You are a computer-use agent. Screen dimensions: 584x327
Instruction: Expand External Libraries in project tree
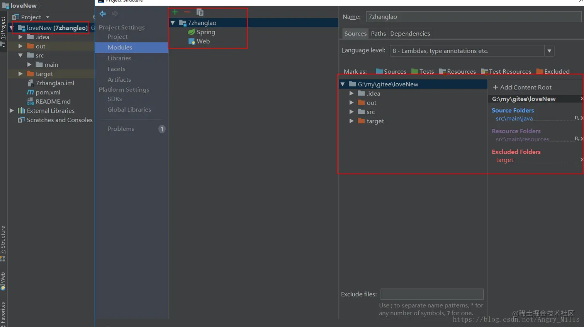[12, 111]
